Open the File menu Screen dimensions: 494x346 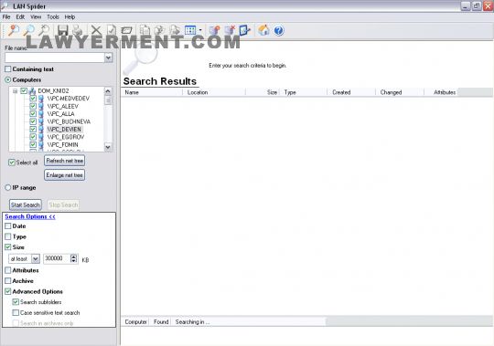point(6,17)
